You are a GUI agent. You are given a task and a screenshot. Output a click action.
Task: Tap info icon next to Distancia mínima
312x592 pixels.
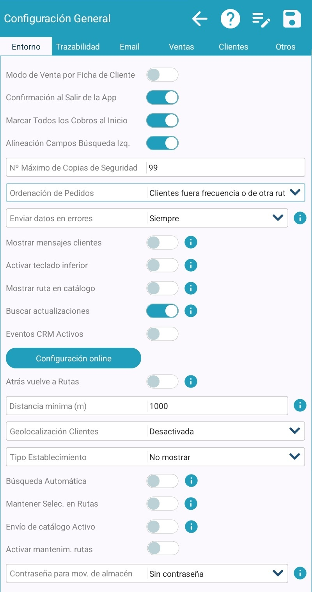300,405
